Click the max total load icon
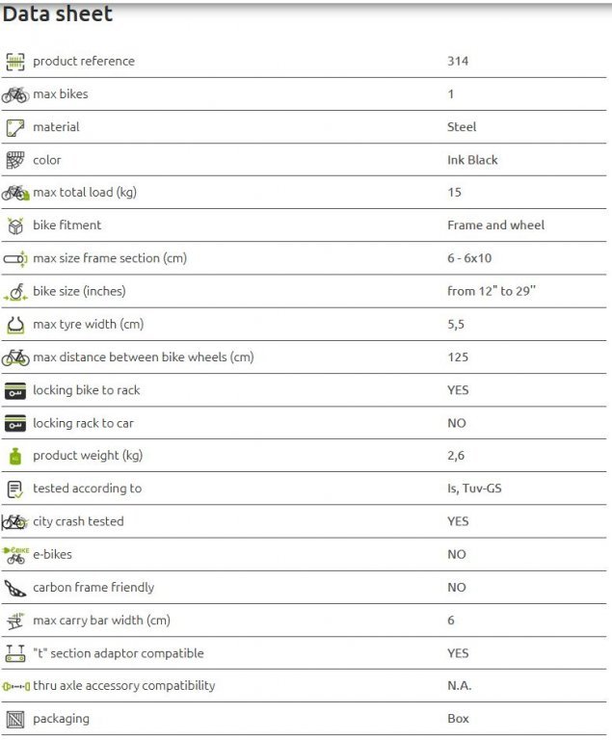612x740 pixels. pyautogui.click(x=15, y=193)
